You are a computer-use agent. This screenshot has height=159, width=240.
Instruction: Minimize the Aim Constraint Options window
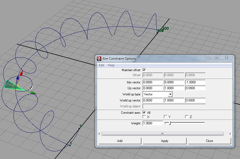click(209, 57)
